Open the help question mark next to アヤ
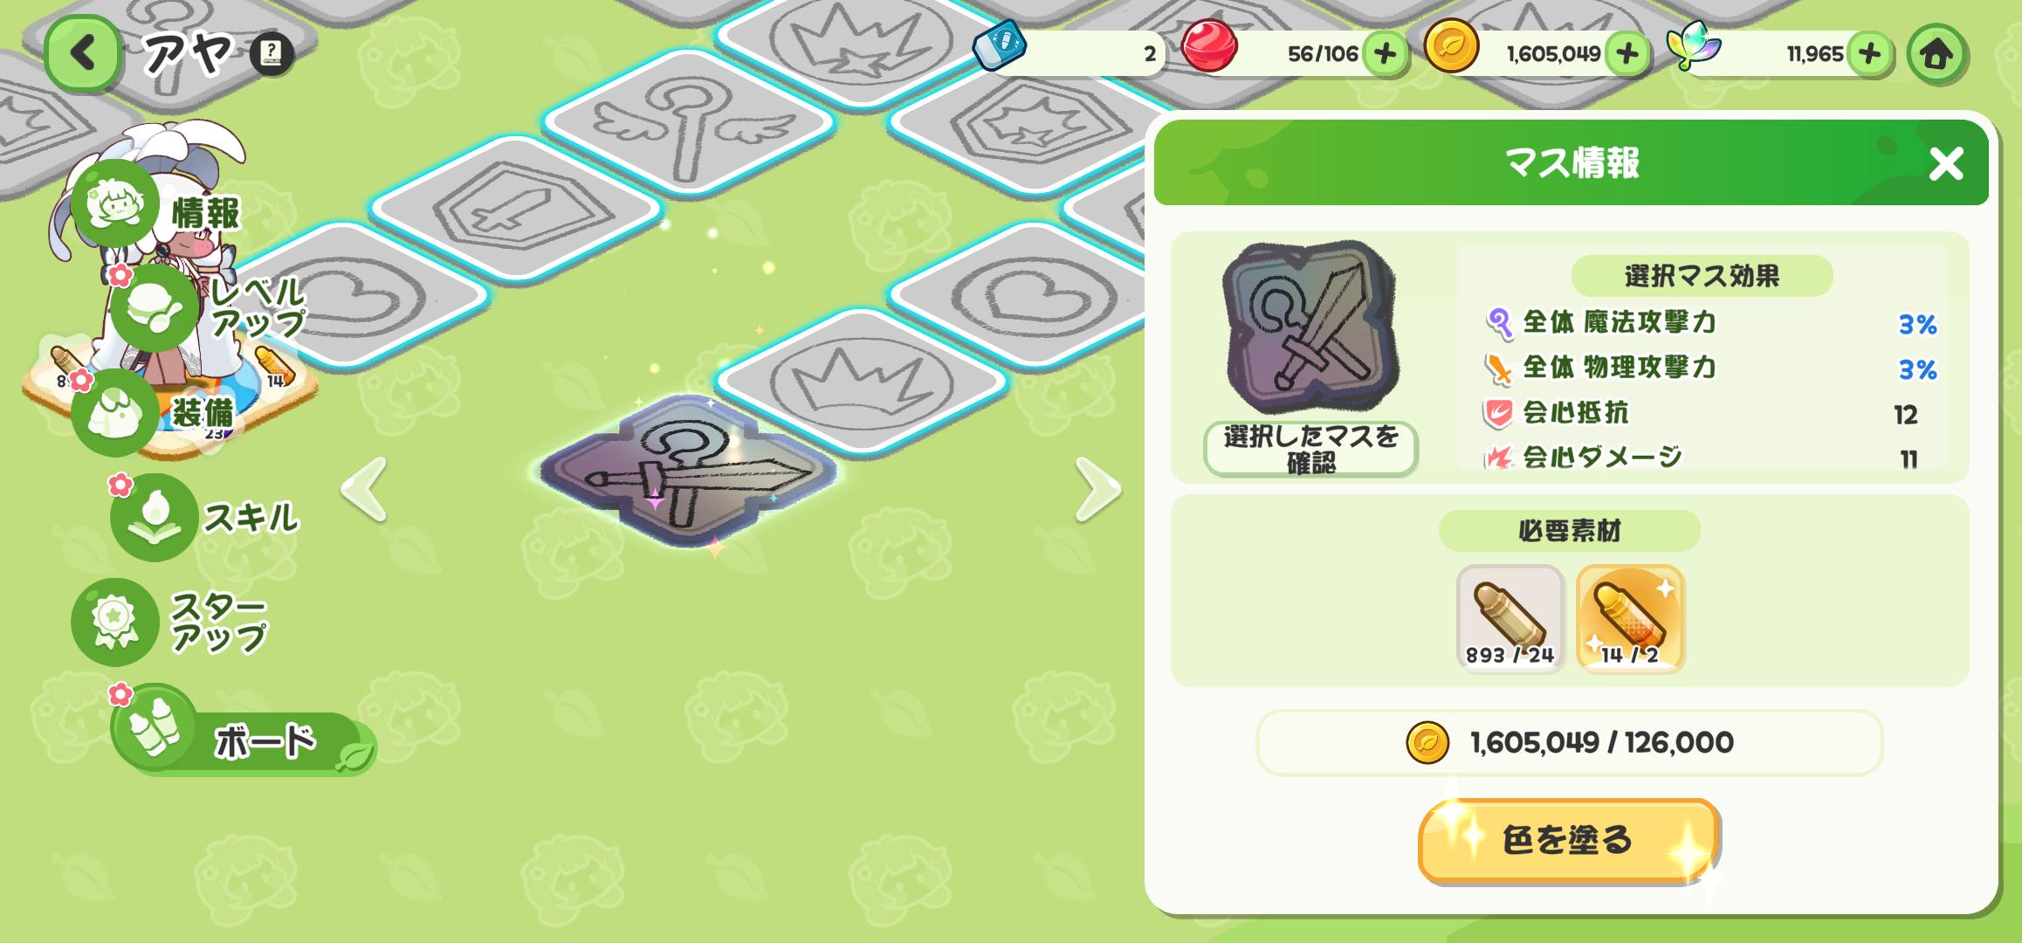Image resolution: width=2022 pixels, height=943 pixels. click(x=272, y=54)
